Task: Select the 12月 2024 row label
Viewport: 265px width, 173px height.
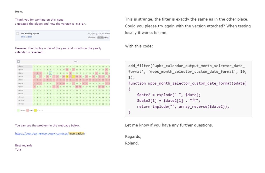Action: click(x=20, y=103)
